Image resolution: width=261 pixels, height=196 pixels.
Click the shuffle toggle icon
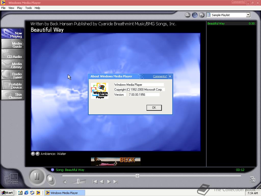coord(202,15)
